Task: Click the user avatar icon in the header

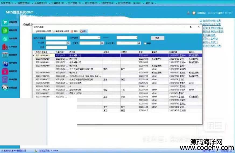Action: coord(188,13)
